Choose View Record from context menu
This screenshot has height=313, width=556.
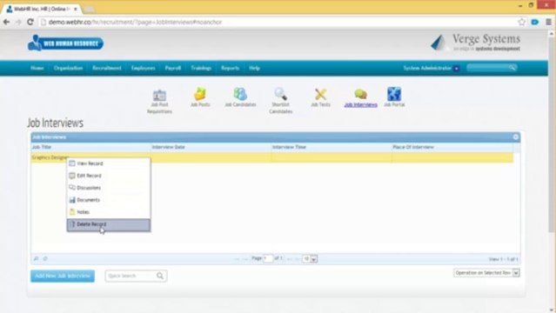[x=109, y=163]
